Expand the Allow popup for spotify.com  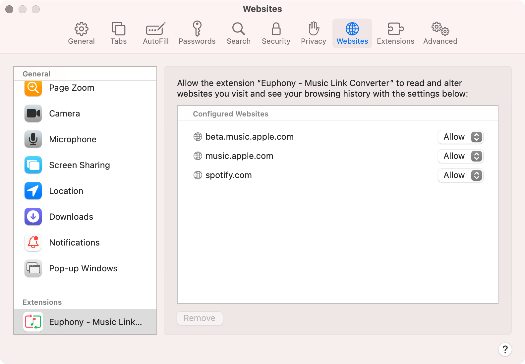coord(460,175)
